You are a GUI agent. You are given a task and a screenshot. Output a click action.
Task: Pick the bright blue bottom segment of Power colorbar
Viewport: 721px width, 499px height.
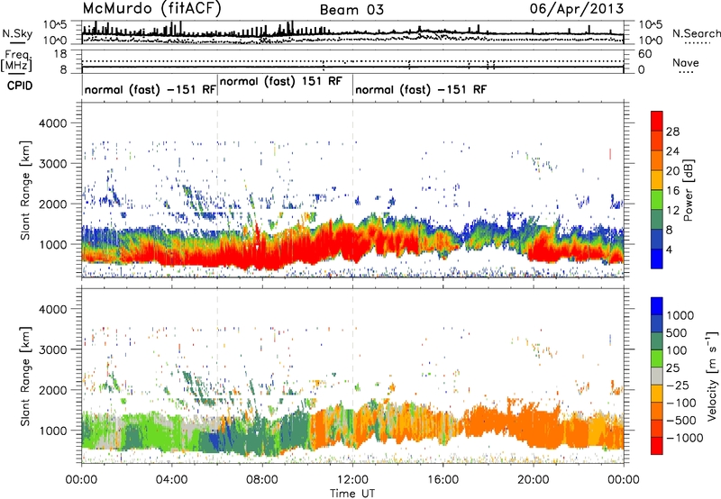pos(657,259)
